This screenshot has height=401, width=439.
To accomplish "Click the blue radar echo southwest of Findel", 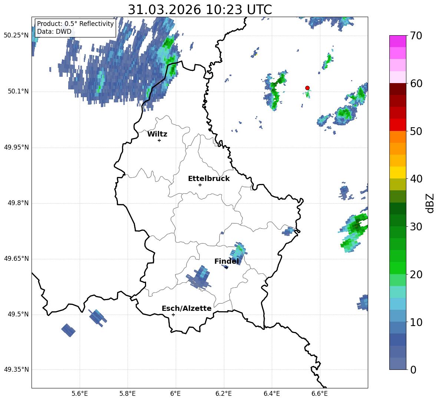I will [x=199, y=277].
